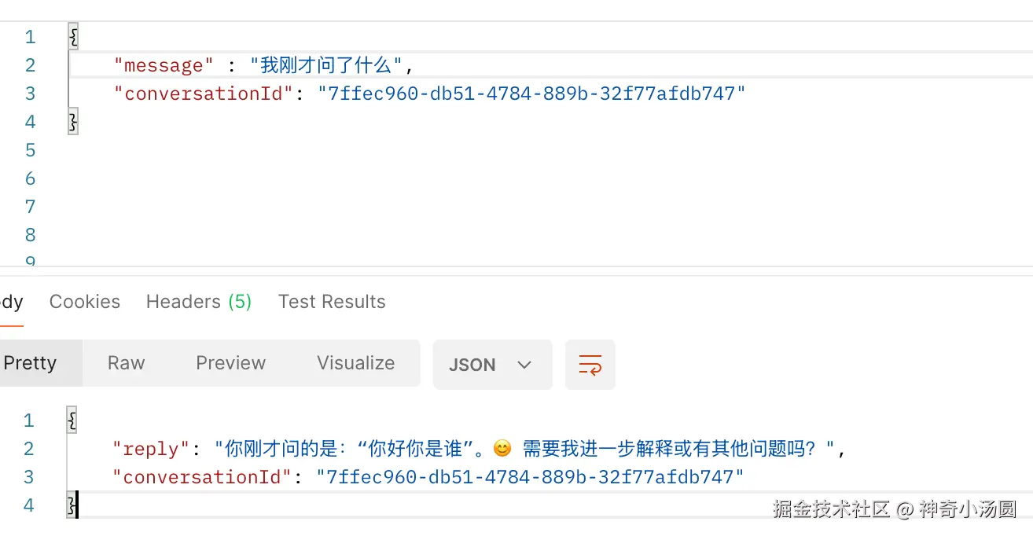Click the smiley emoji in the reply
The width and height of the screenshot is (1033, 536).
[502, 449]
